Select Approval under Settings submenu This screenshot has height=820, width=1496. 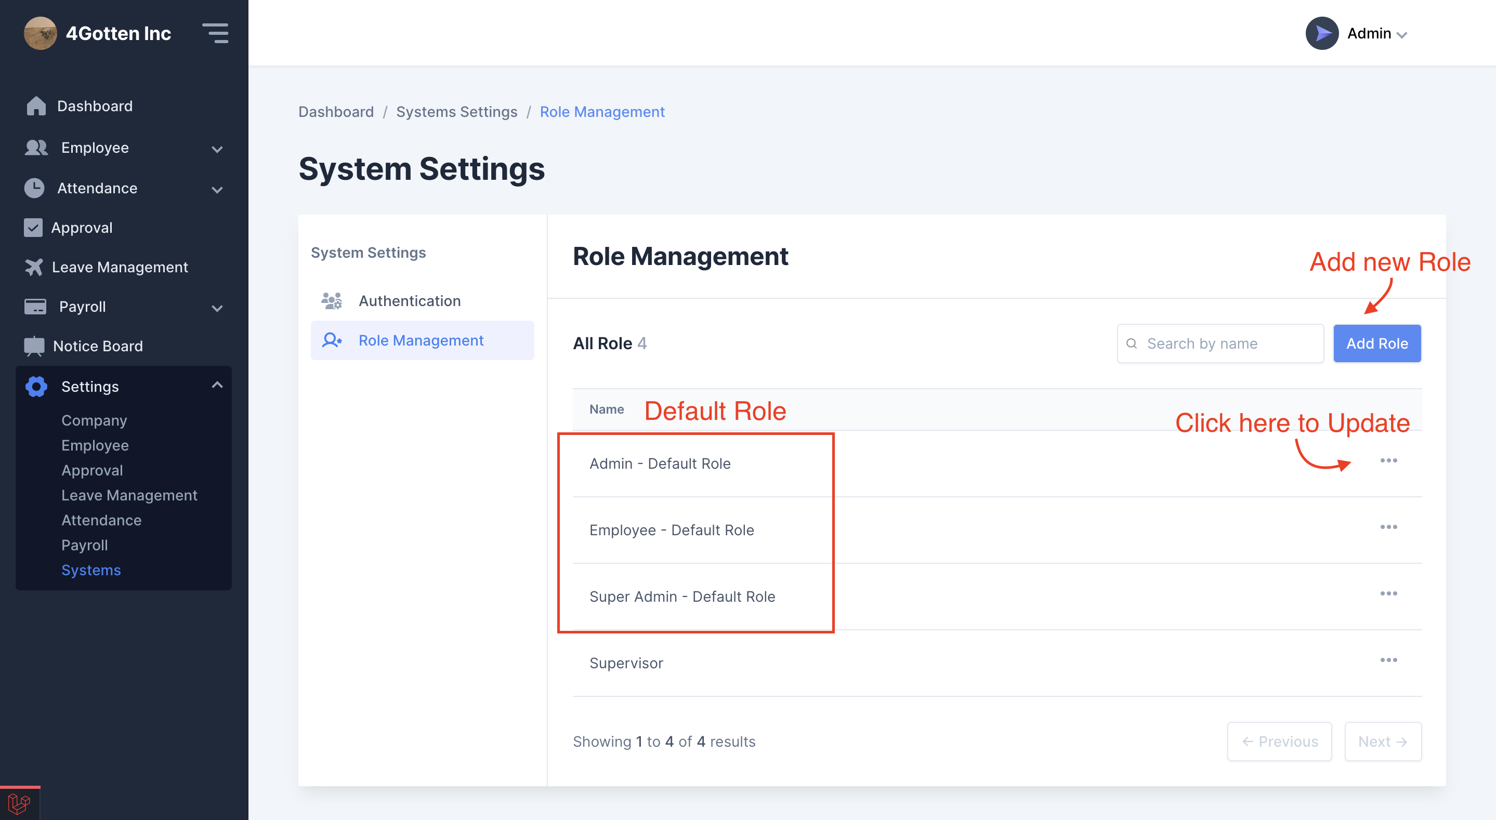(93, 470)
